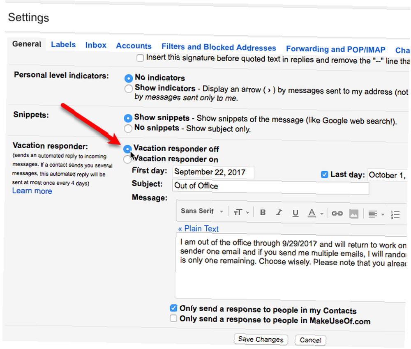
Task: Click the Cancel button
Action: (x=310, y=340)
